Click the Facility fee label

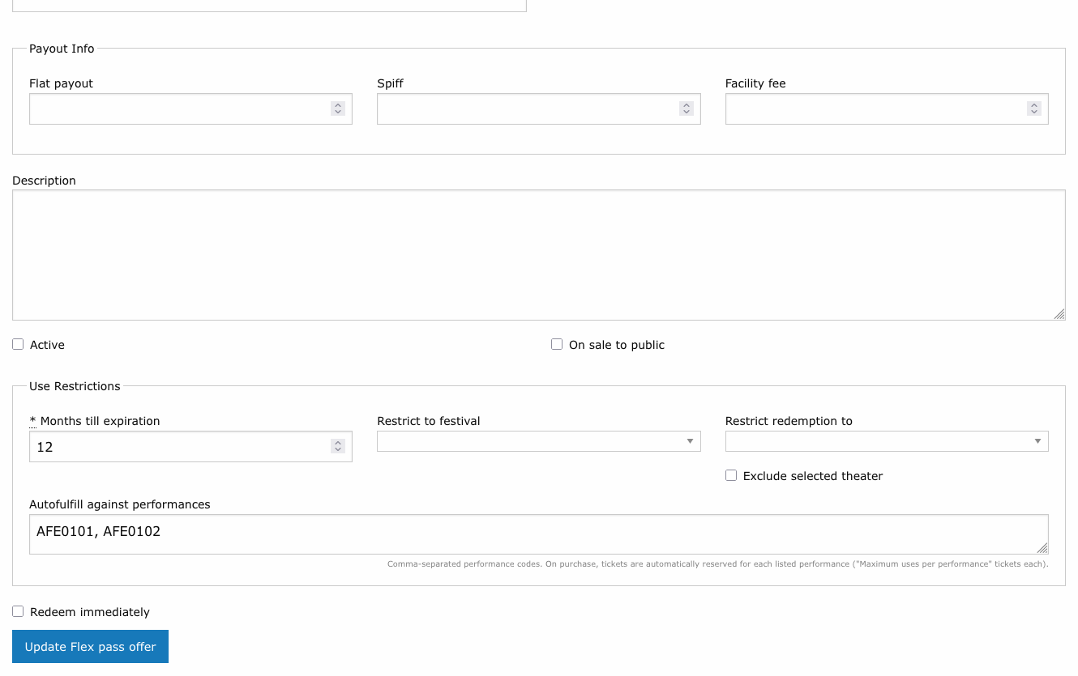(755, 83)
